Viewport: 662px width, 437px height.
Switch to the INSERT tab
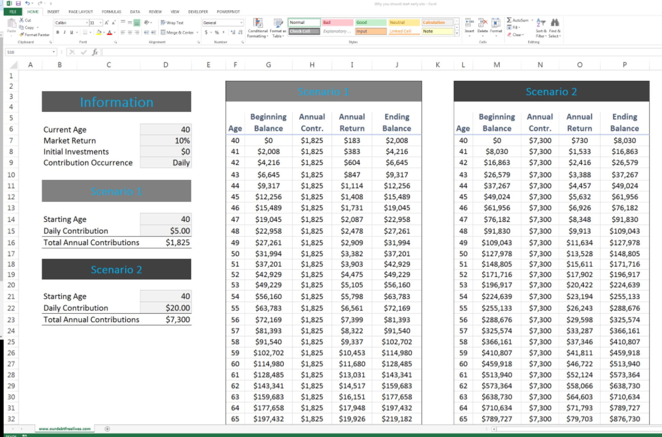pos(53,12)
